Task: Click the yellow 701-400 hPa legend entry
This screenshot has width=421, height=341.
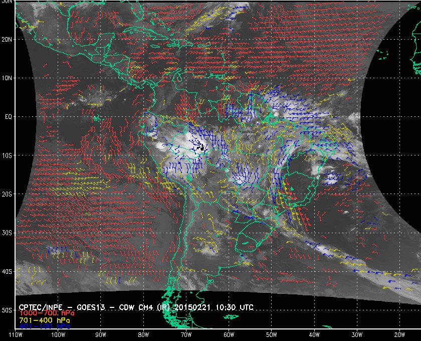Action: 42,319
